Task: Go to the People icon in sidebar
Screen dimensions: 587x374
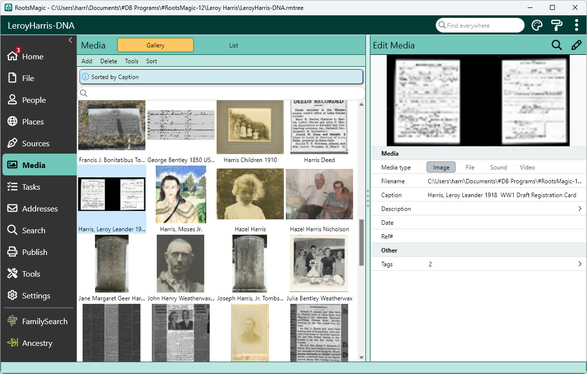Action: click(x=12, y=99)
